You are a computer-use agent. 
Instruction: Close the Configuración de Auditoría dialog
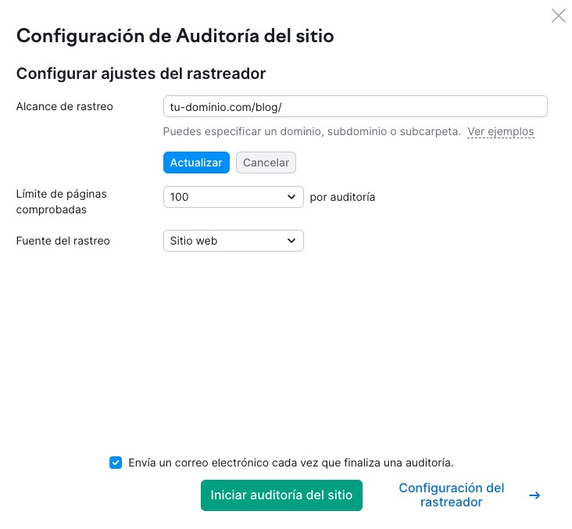coord(558,16)
